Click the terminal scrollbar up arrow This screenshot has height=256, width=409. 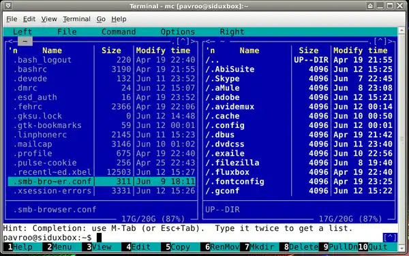(x=402, y=31)
